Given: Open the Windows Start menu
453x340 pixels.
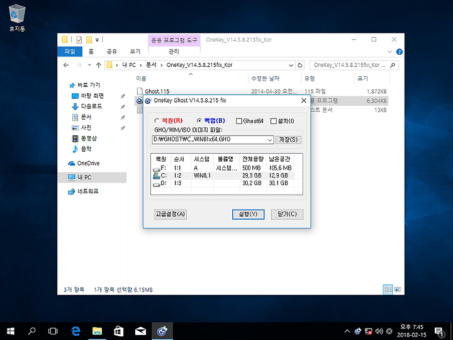Looking at the screenshot, I should point(11,331).
